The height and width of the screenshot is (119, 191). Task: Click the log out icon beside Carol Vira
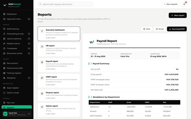29,114
